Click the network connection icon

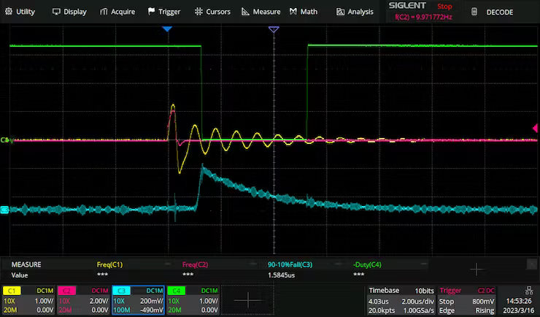(x=528, y=290)
